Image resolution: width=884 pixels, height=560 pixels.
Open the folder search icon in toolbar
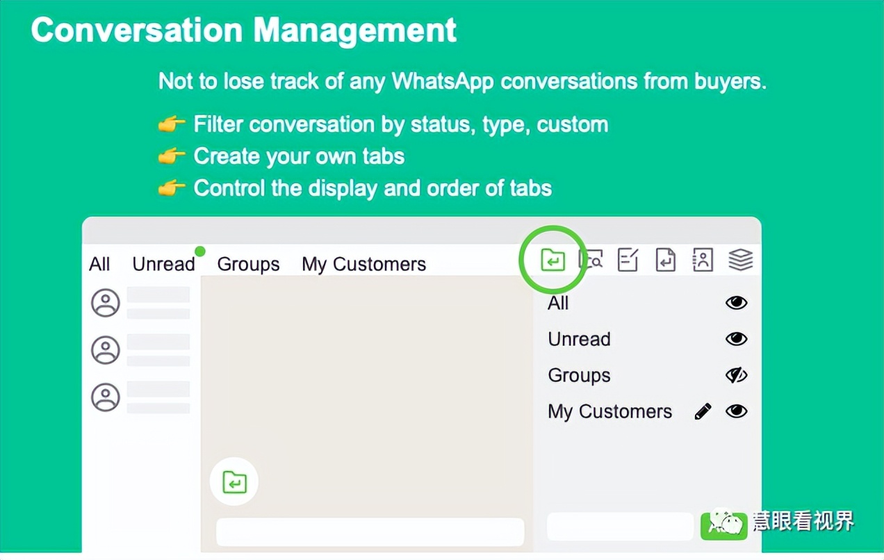click(591, 260)
